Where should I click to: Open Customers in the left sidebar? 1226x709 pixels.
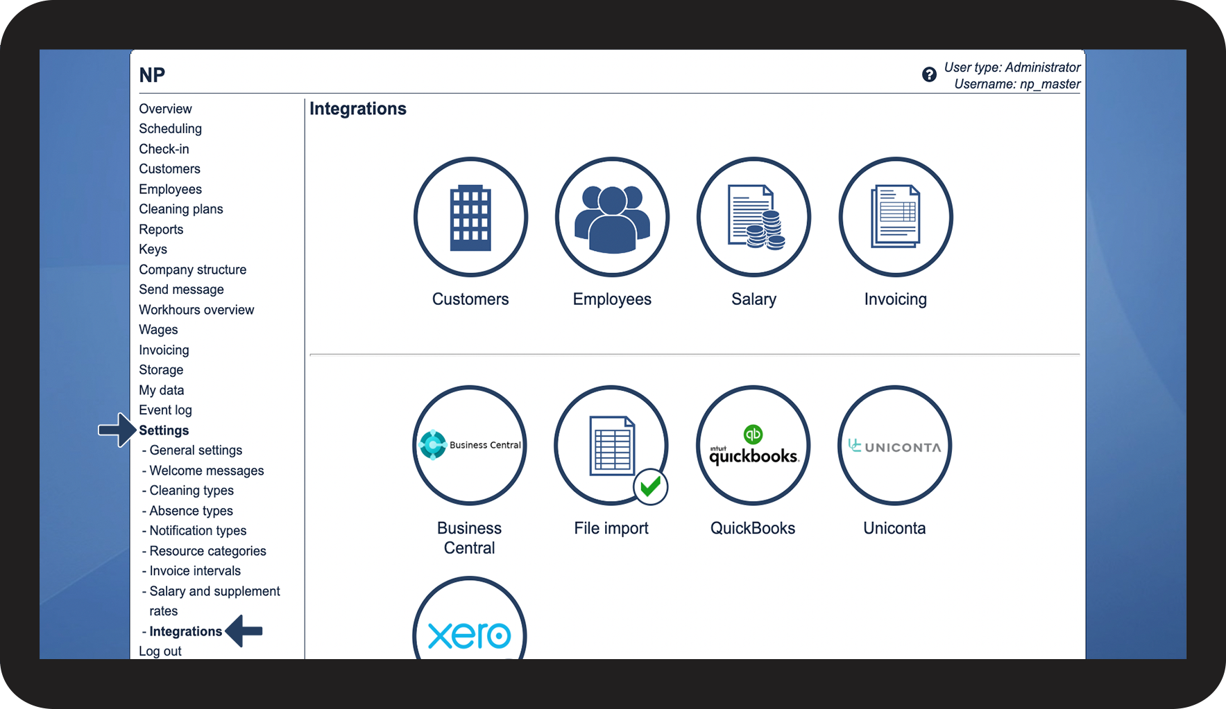click(169, 169)
